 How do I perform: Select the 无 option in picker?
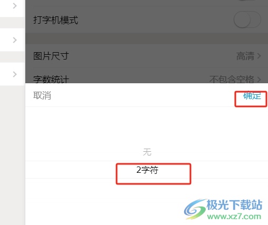(147, 152)
